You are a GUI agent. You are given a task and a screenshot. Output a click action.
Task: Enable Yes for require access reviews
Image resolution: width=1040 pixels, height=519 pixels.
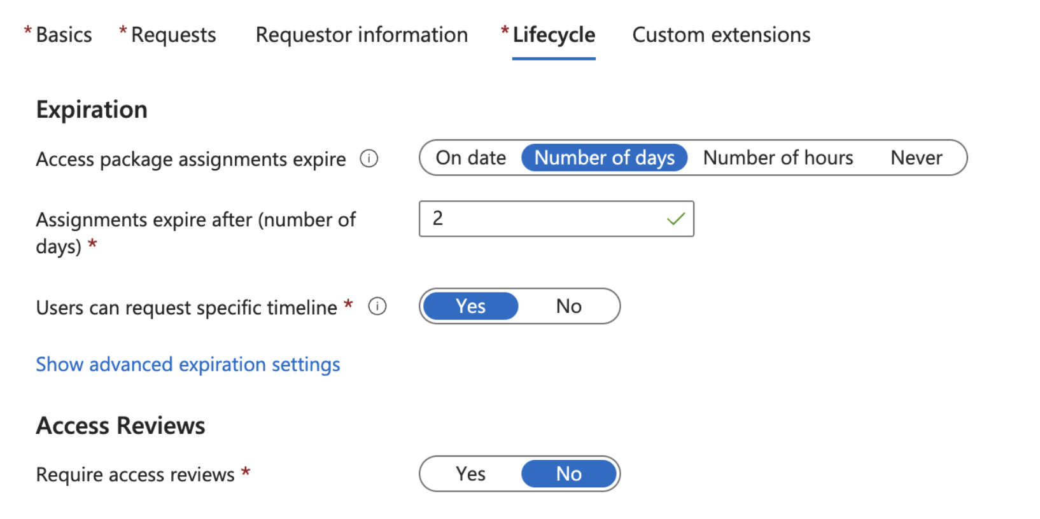tap(470, 473)
